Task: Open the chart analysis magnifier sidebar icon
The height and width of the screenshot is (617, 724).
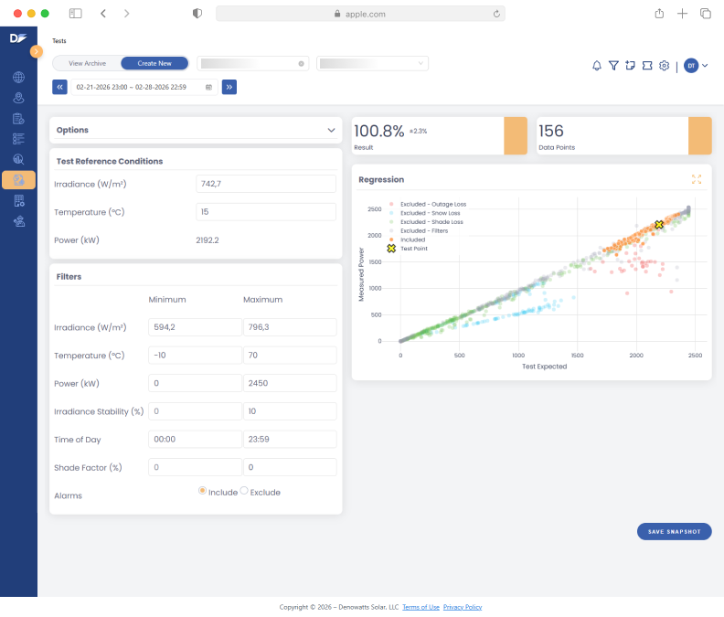Action: pos(18,159)
